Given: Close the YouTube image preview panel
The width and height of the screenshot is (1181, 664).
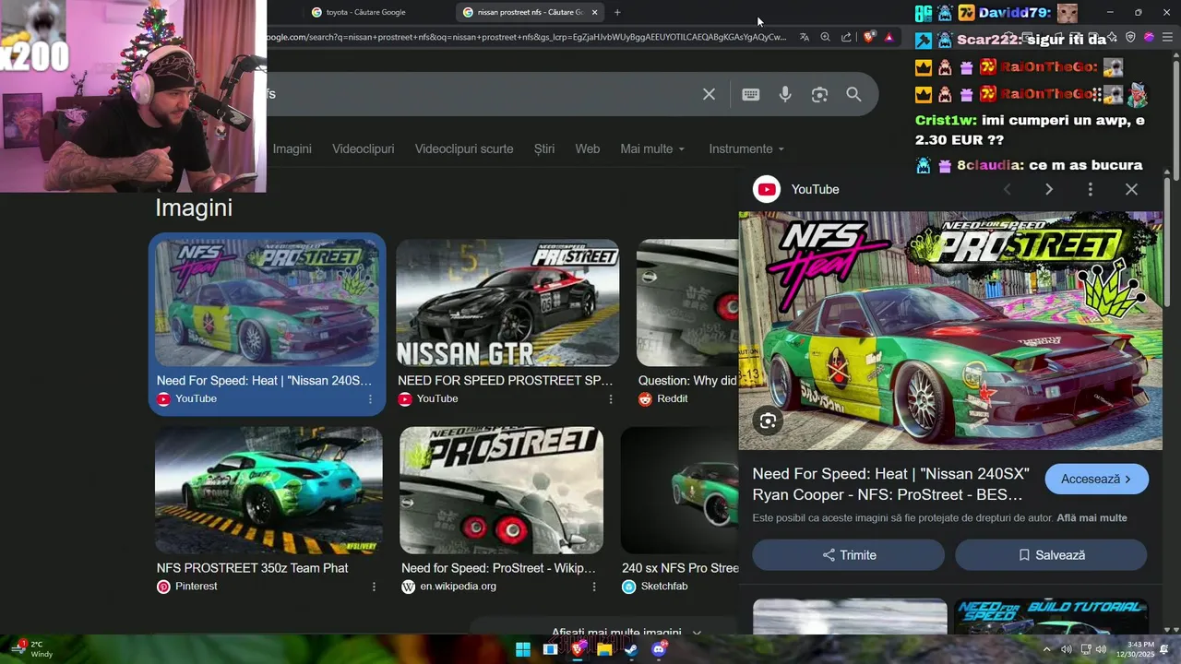Looking at the screenshot, I should click(x=1131, y=189).
